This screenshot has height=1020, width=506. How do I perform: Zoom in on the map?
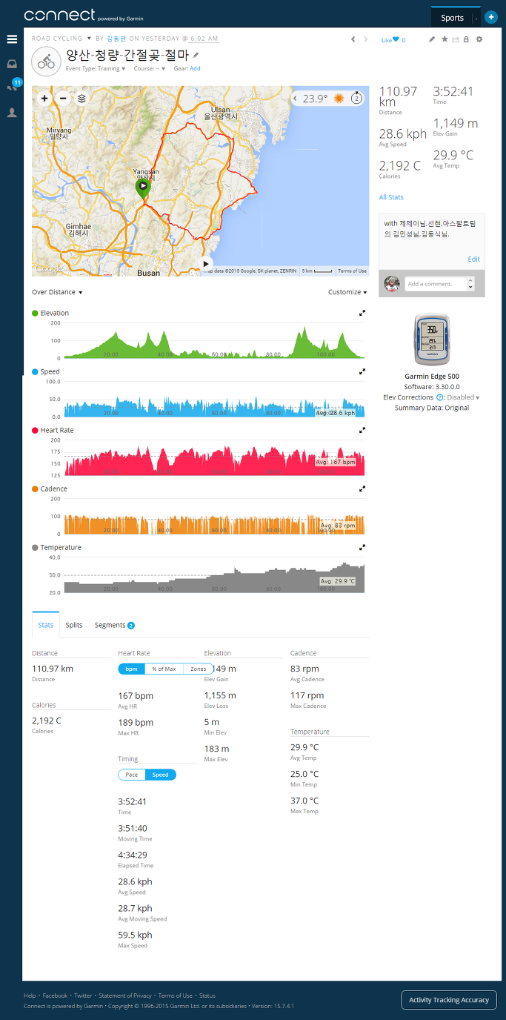coord(44,98)
